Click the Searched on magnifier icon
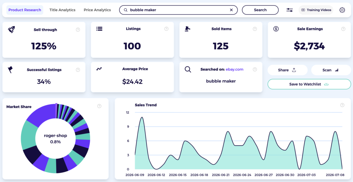353x182 pixels. coord(188,69)
